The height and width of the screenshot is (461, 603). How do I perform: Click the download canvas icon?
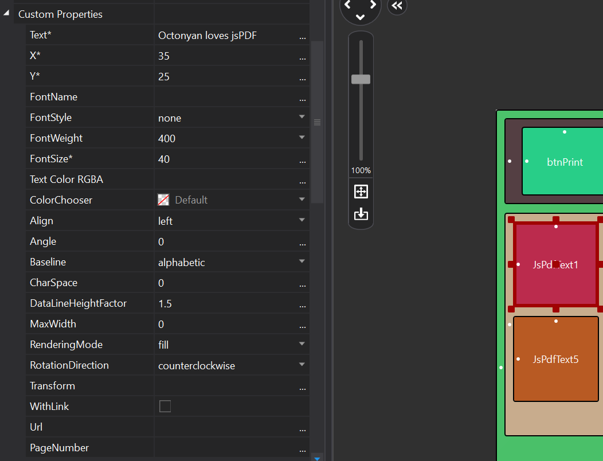point(361,213)
